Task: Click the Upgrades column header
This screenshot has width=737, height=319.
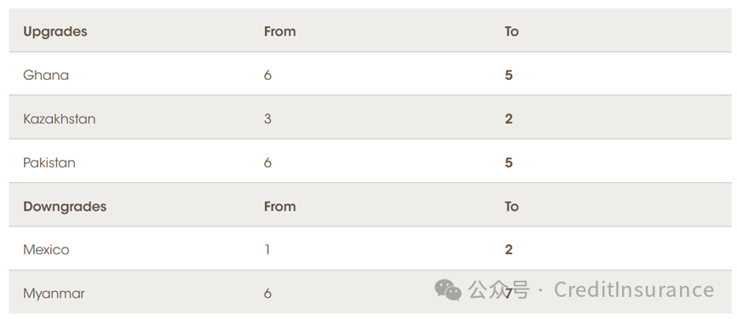Action: [55, 31]
